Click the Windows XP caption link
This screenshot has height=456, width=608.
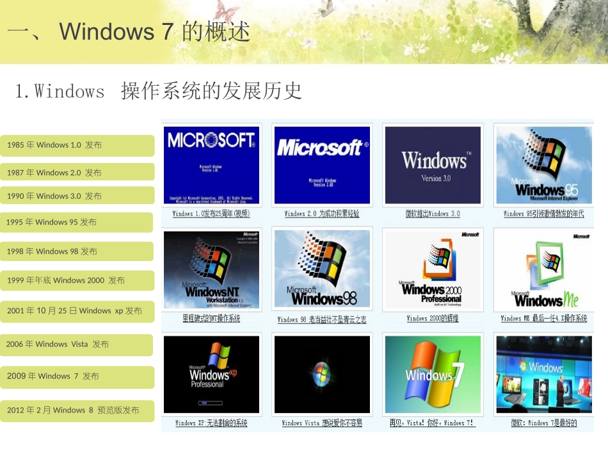point(211,423)
